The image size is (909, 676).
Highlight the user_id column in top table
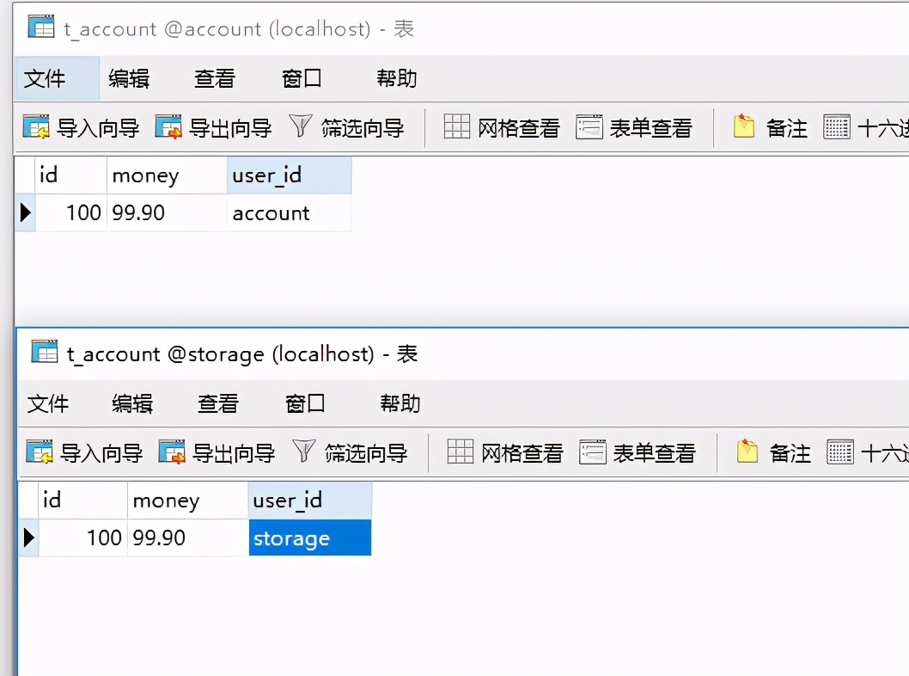[x=288, y=175]
